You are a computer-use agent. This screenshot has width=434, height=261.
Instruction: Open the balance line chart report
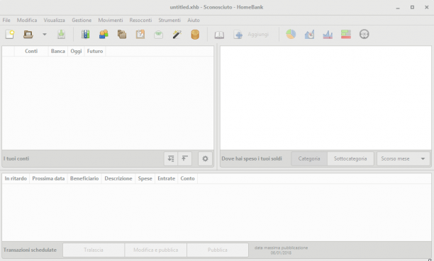click(x=328, y=35)
